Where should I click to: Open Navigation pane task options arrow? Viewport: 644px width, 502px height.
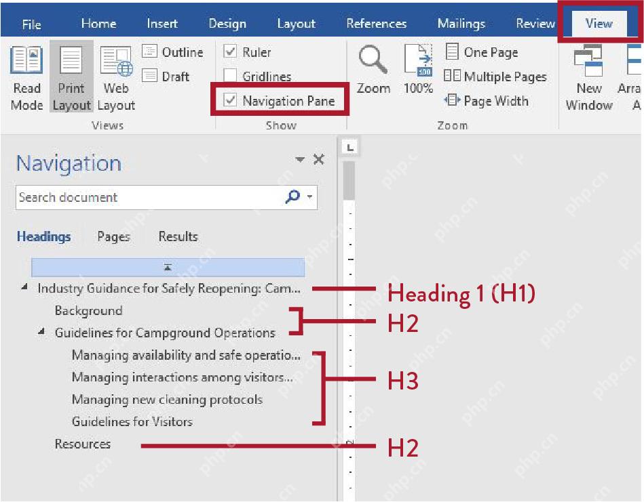(300, 159)
